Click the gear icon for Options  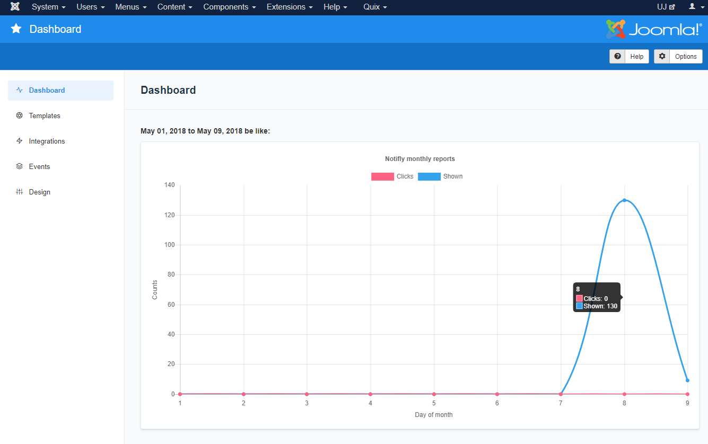pos(662,57)
